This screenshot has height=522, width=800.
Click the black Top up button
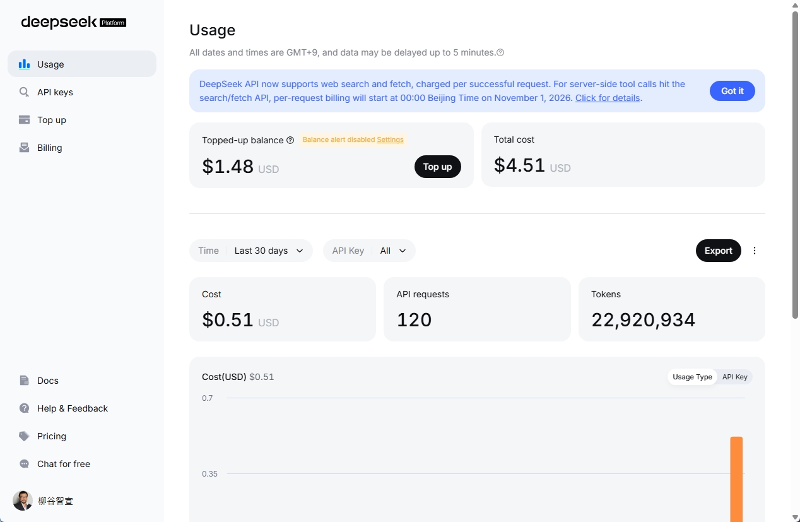[437, 167]
